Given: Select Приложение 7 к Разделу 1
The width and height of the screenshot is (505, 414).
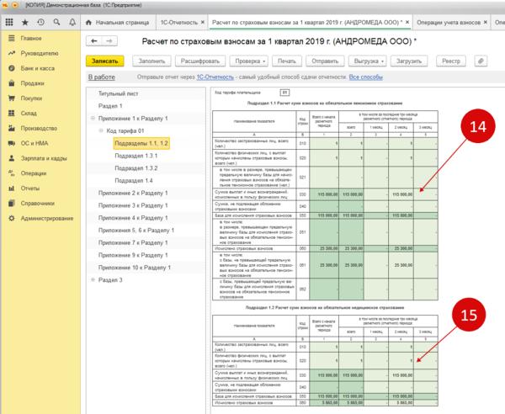Looking at the screenshot, I should 133,242.
